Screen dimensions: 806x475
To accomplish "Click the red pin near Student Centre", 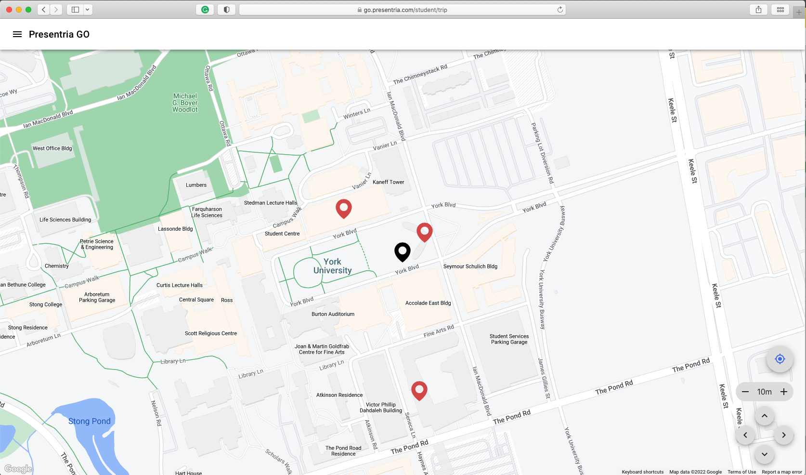I will click(x=344, y=209).
